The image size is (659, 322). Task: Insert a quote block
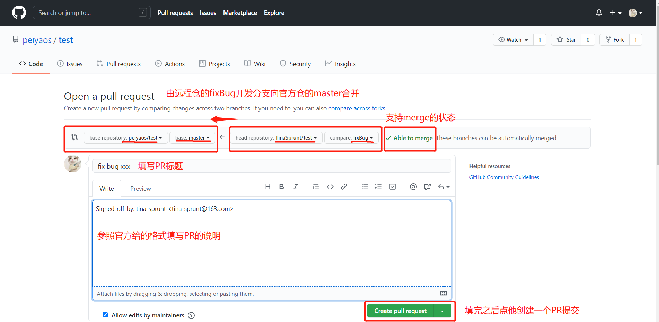click(316, 187)
